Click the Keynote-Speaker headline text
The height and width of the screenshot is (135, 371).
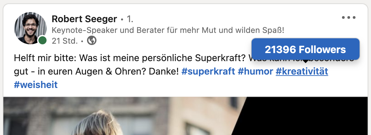pos(168,30)
